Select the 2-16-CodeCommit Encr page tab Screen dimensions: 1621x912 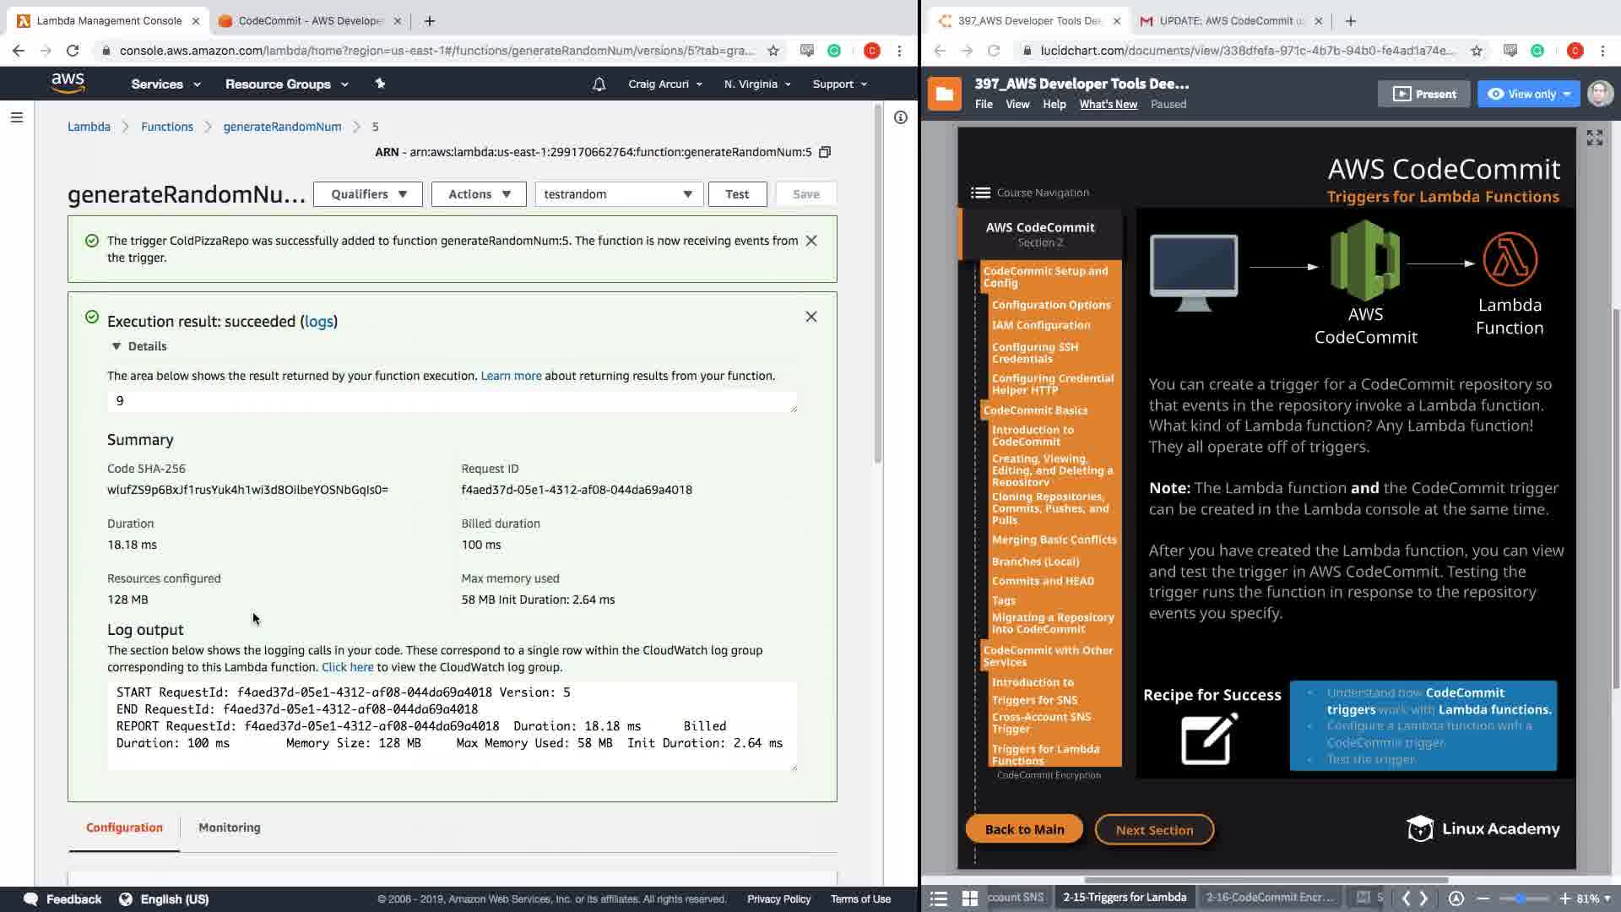coord(1269,898)
